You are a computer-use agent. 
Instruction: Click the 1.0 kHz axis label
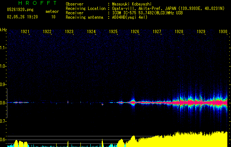(3, 66)
